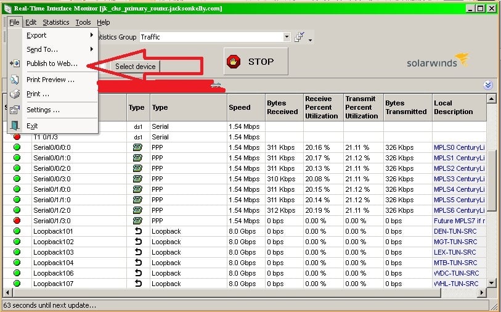The image size is (501, 312).
Task: Expand the Send To submenu
Action: [x=60, y=49]
